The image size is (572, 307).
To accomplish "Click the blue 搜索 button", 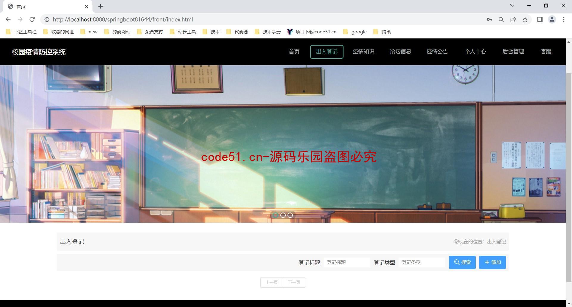I will [x=462, y=262].
